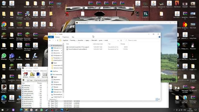Open OneDrive in navigation pane
199x112 pixels.
[x=54, y=71]
